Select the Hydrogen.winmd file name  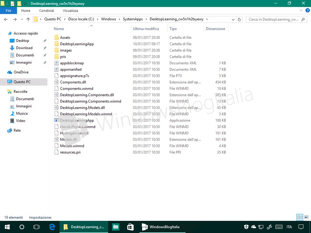74,133
